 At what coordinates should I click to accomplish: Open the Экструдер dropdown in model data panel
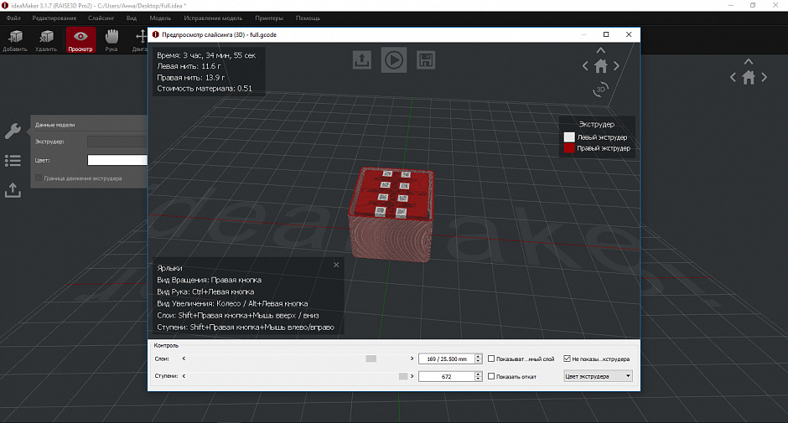click(x=117, y=142)
